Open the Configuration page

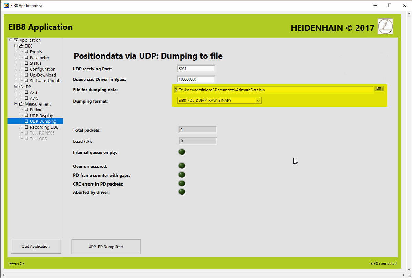coord(43,69)
